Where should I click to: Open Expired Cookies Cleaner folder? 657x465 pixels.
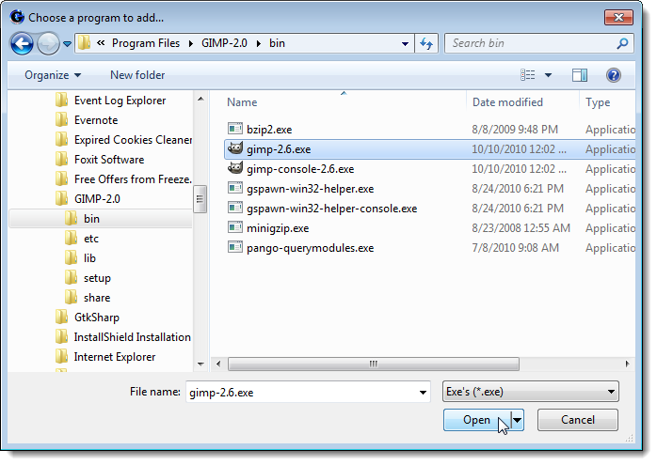point(133,140)
